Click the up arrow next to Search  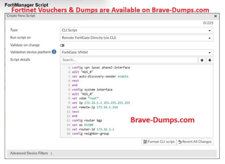coord(202,60)
